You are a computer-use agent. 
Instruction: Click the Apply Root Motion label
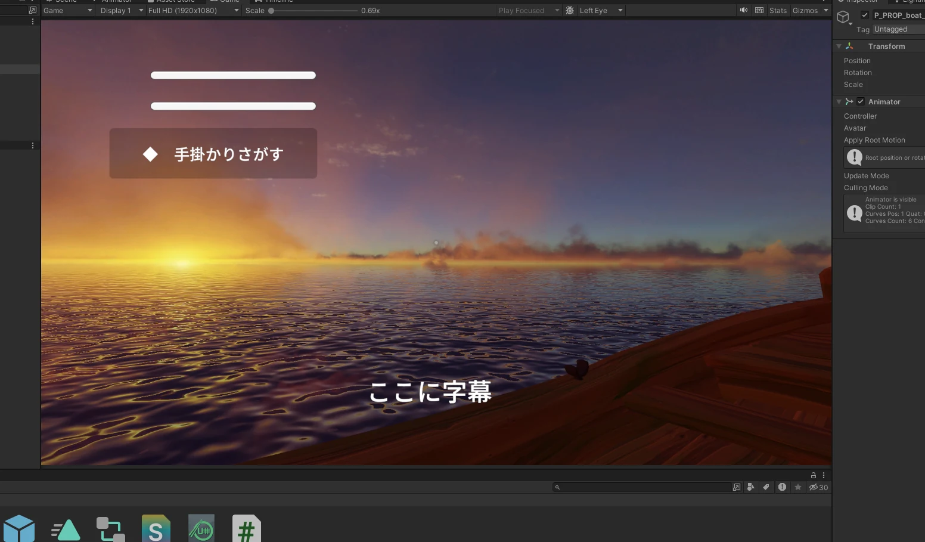click(874, 140)
